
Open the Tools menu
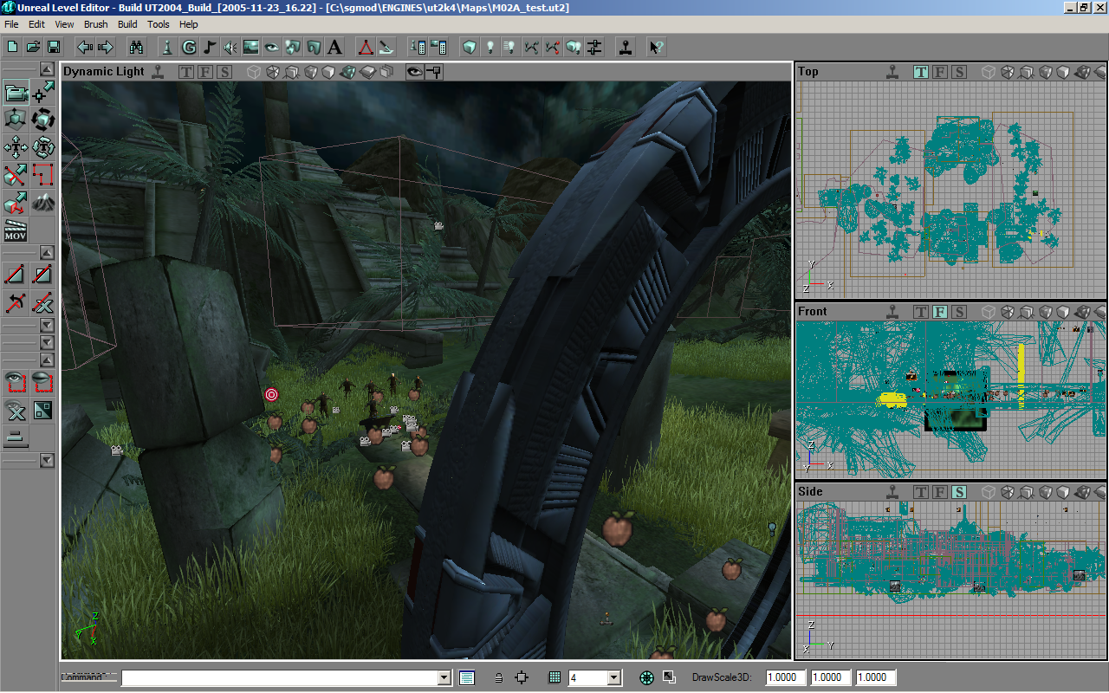[159, 24]
